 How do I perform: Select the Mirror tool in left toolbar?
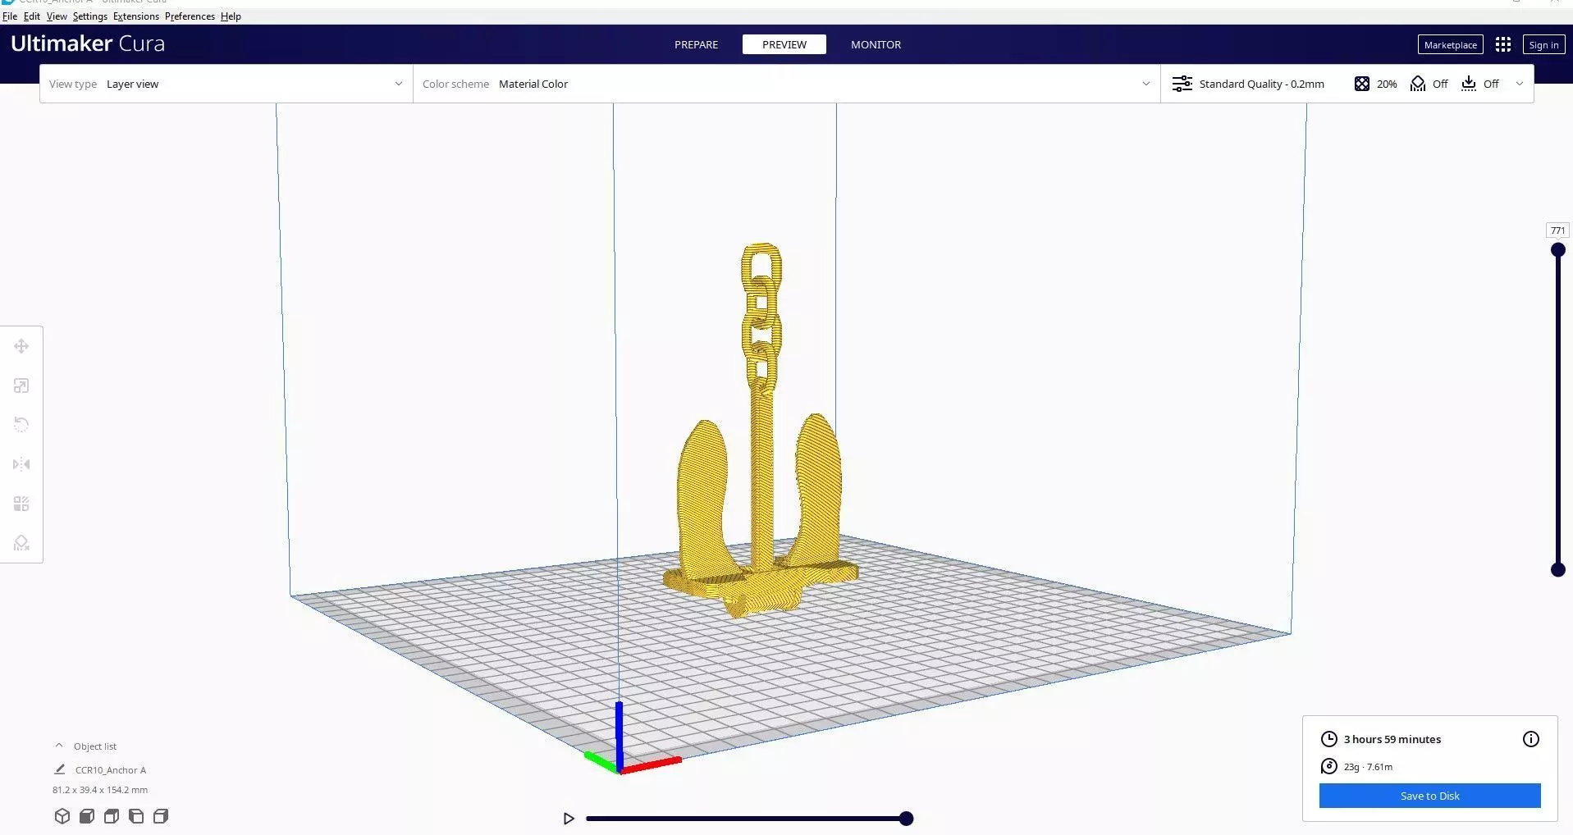point(21,464)
